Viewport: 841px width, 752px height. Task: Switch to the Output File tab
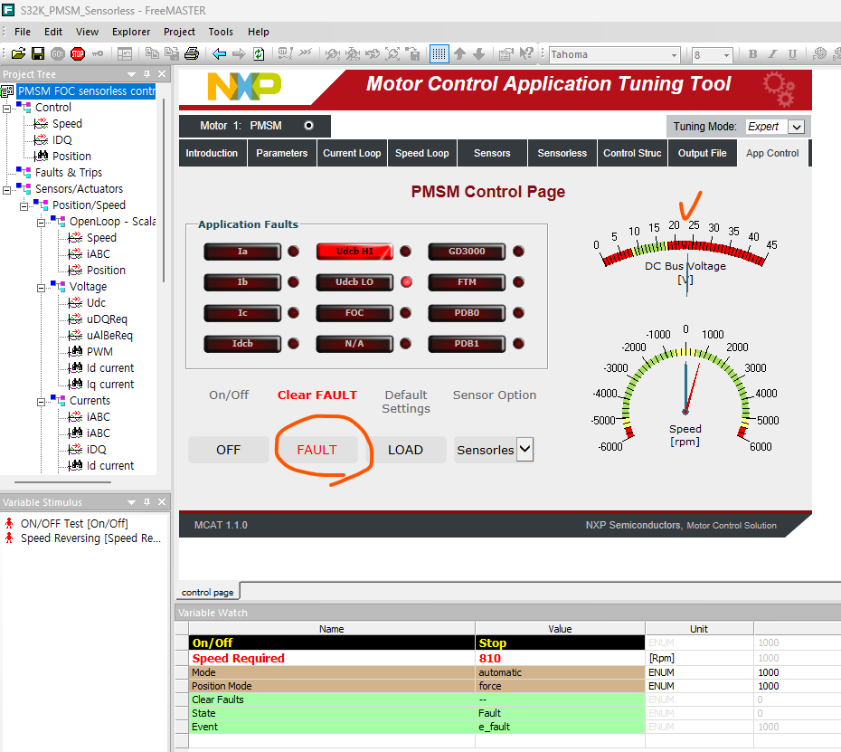point(702,153)
